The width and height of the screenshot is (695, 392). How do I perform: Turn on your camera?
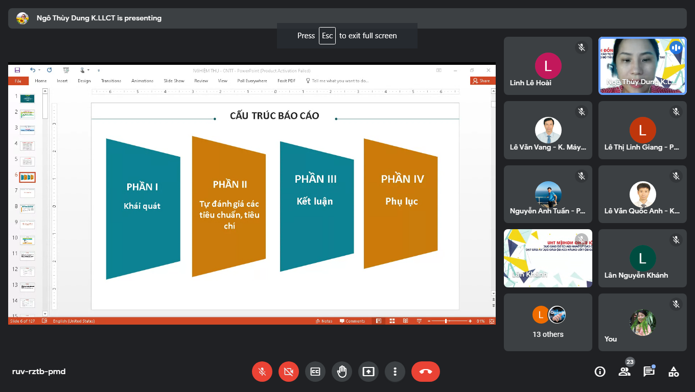click(289, 372)
